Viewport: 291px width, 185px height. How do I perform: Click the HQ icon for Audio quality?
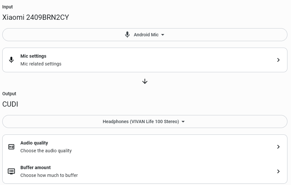coord(11,147)
